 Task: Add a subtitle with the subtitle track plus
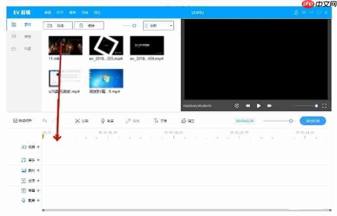pyautogui.click(x=38, y=190)
